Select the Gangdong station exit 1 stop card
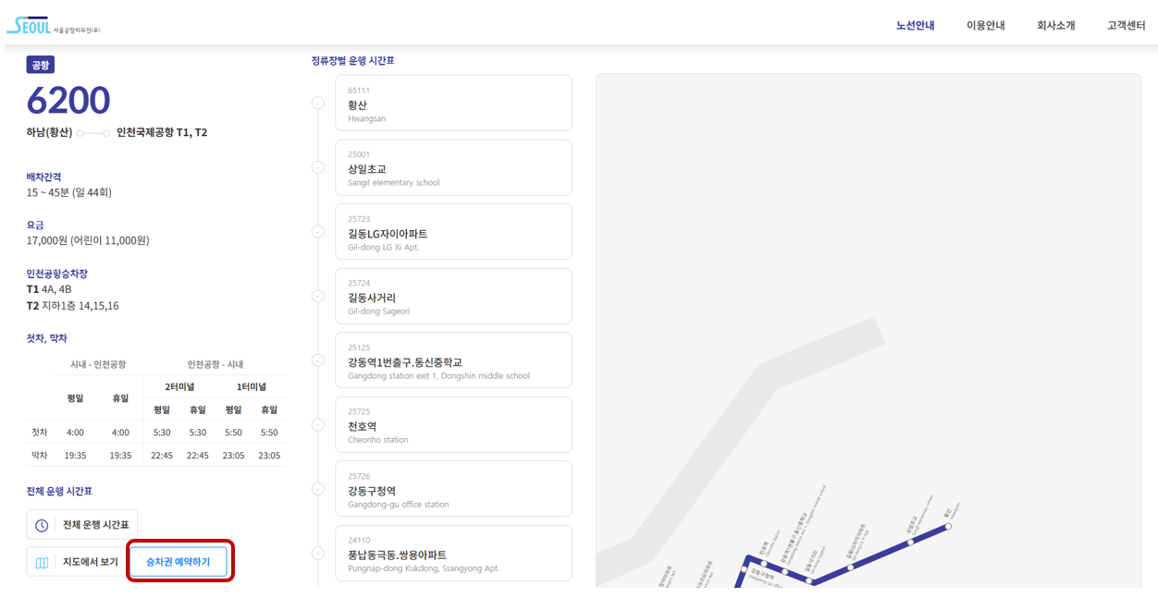1158x598 pixels. click(453, 360)
